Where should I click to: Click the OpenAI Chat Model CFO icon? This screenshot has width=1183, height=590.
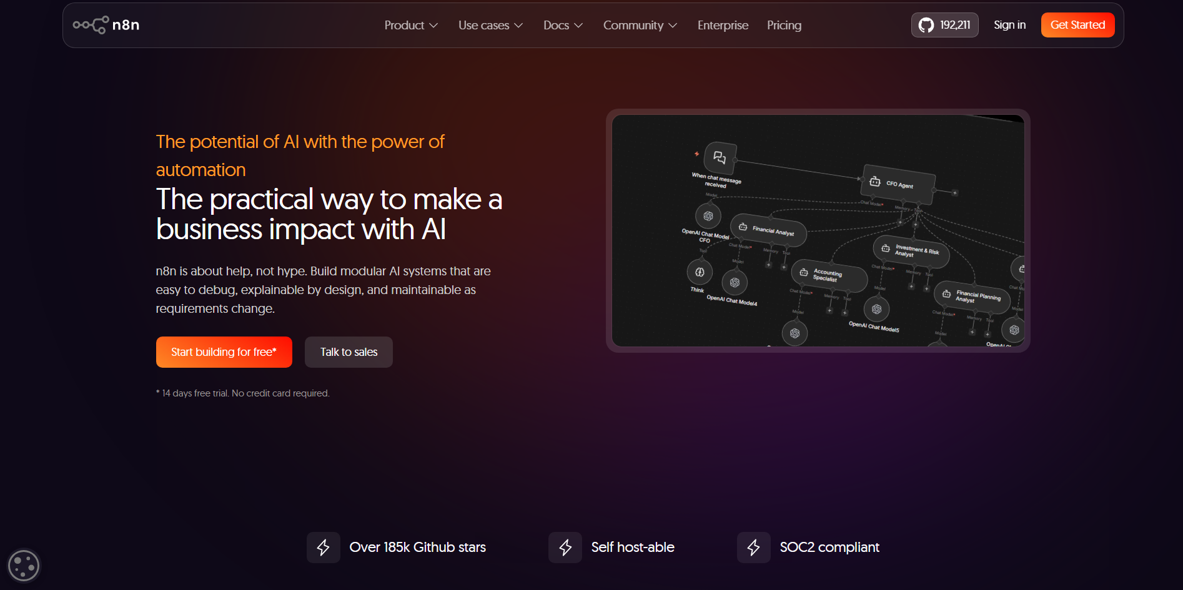(x=708, y=216)
